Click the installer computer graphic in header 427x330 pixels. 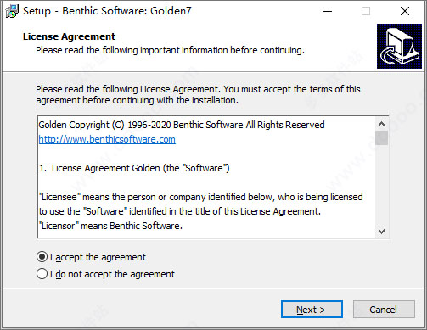coord(399,46)
